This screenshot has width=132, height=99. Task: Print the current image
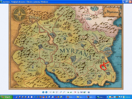point(78,92)
